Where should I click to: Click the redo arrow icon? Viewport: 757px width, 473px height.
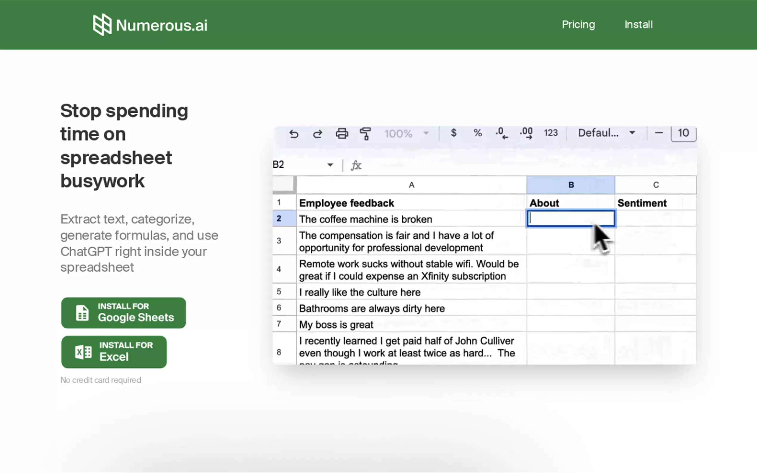tap(317, 134)
